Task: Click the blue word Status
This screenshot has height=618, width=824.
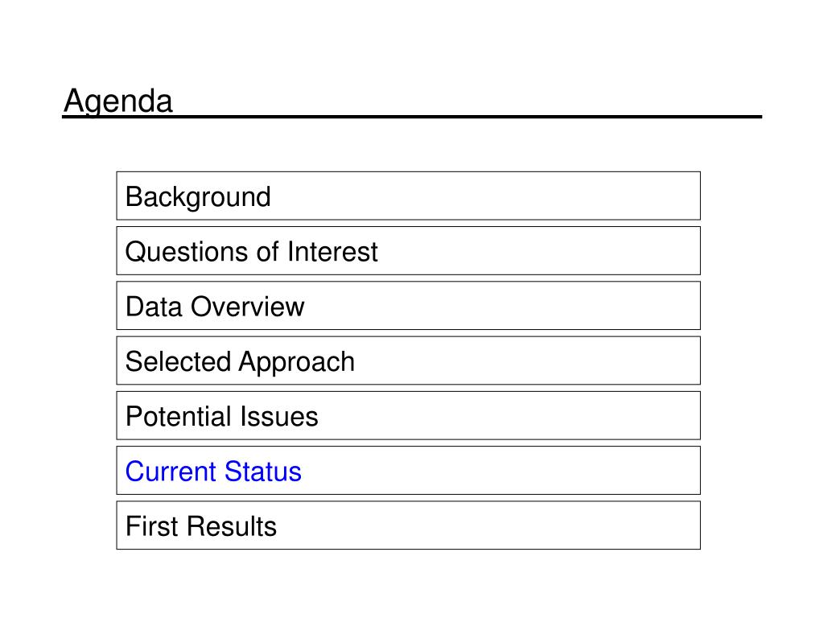Action: (x=264, y=471)
